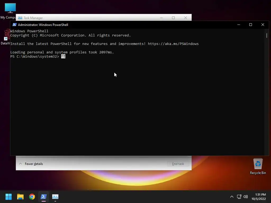This screenshot has width=271, height=203.
Task: Click the PS C:\Windows\system32 prompt text
Action: [35, 57]
